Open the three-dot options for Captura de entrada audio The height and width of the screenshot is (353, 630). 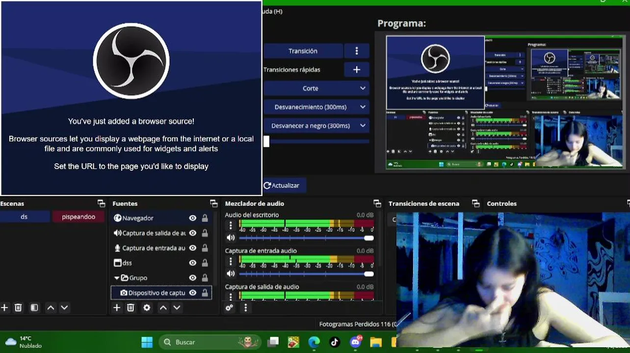click(231, 261)
